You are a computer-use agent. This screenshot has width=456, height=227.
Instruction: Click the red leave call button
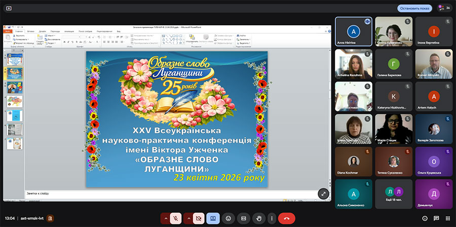click(x=286, y=218)
